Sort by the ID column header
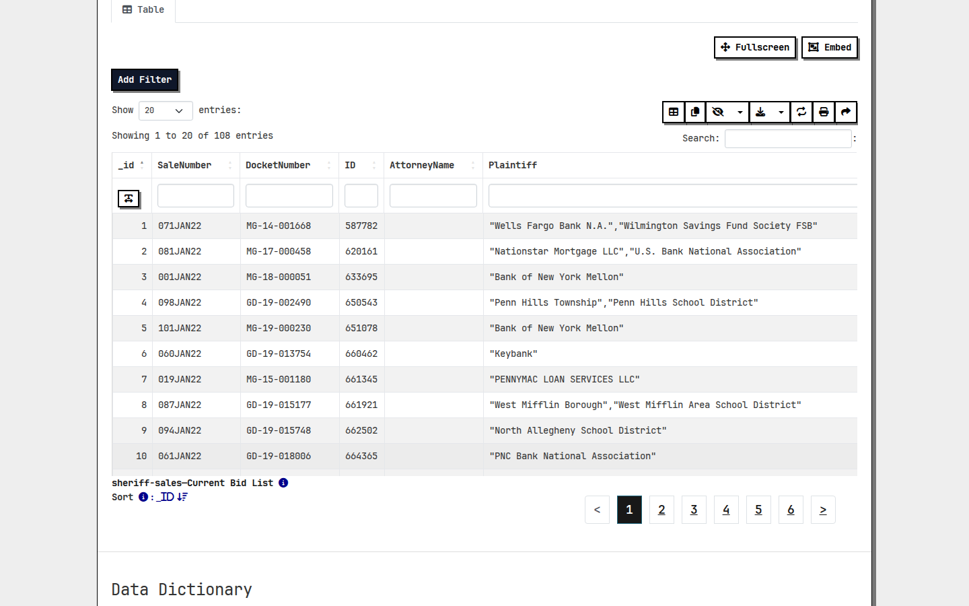969x606 pixels. (361, 165)
